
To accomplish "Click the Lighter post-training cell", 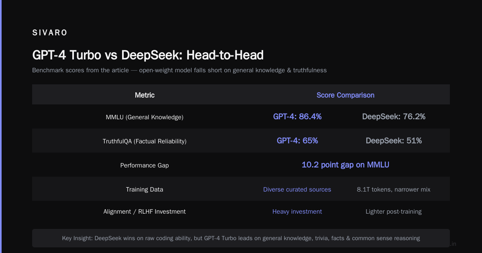I will 394,212.
